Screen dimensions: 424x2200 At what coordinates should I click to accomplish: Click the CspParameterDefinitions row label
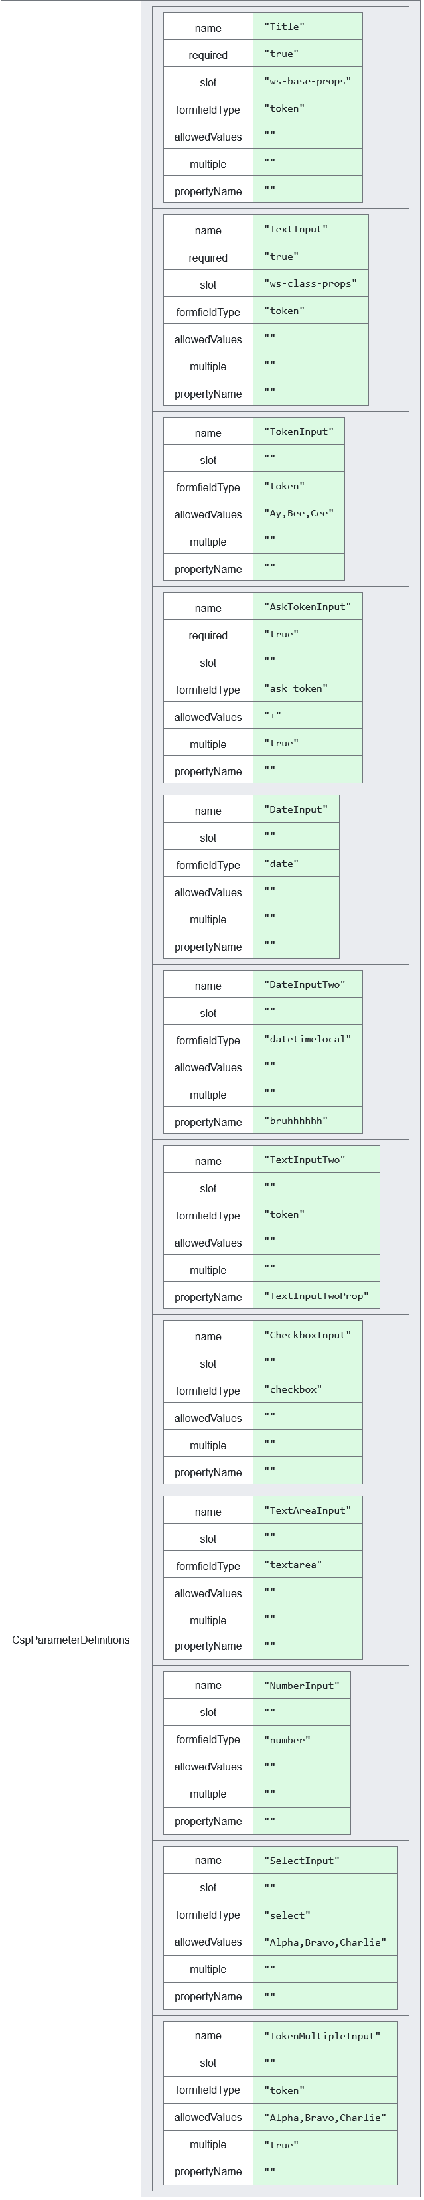71,1639
